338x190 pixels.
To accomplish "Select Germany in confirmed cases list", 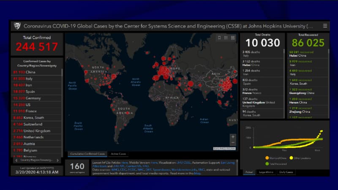I will coord(36,98).
